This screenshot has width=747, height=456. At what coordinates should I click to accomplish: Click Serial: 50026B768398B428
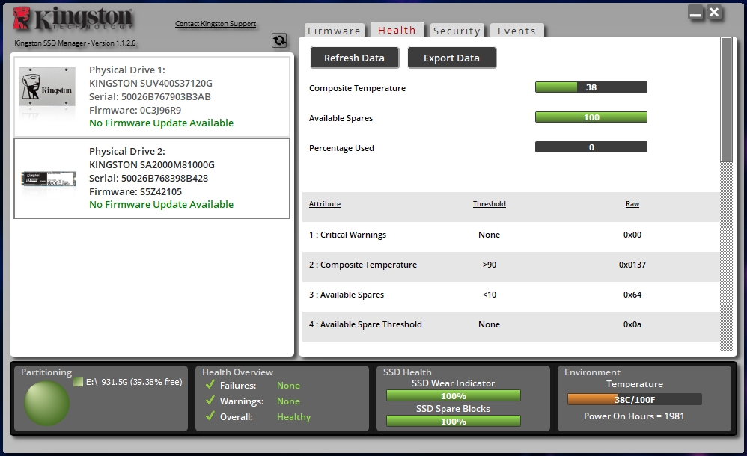148,178
